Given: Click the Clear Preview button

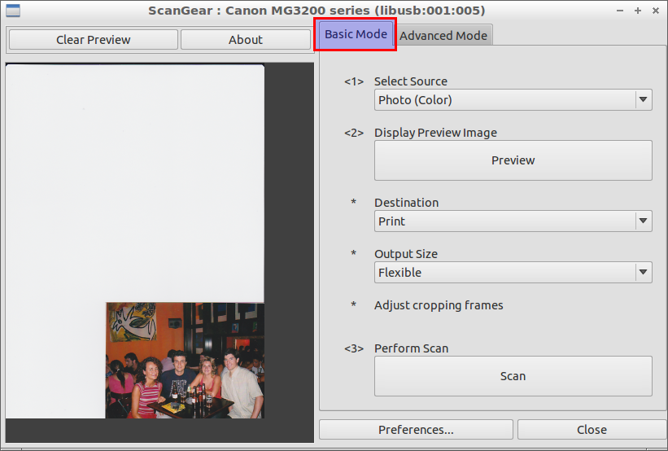Looking at the screenshot, I should 93,39.
